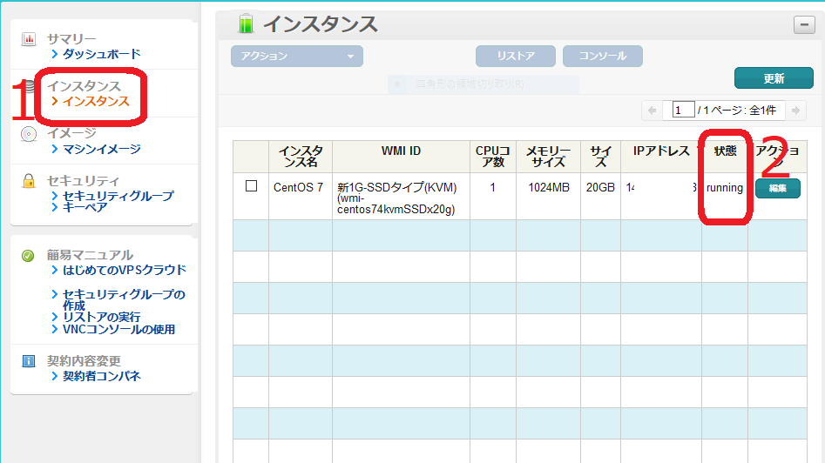Go to next page with right arrow

tap(798, 111)
